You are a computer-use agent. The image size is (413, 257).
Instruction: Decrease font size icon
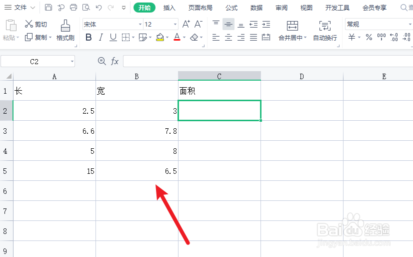click(x=198, y=24)
